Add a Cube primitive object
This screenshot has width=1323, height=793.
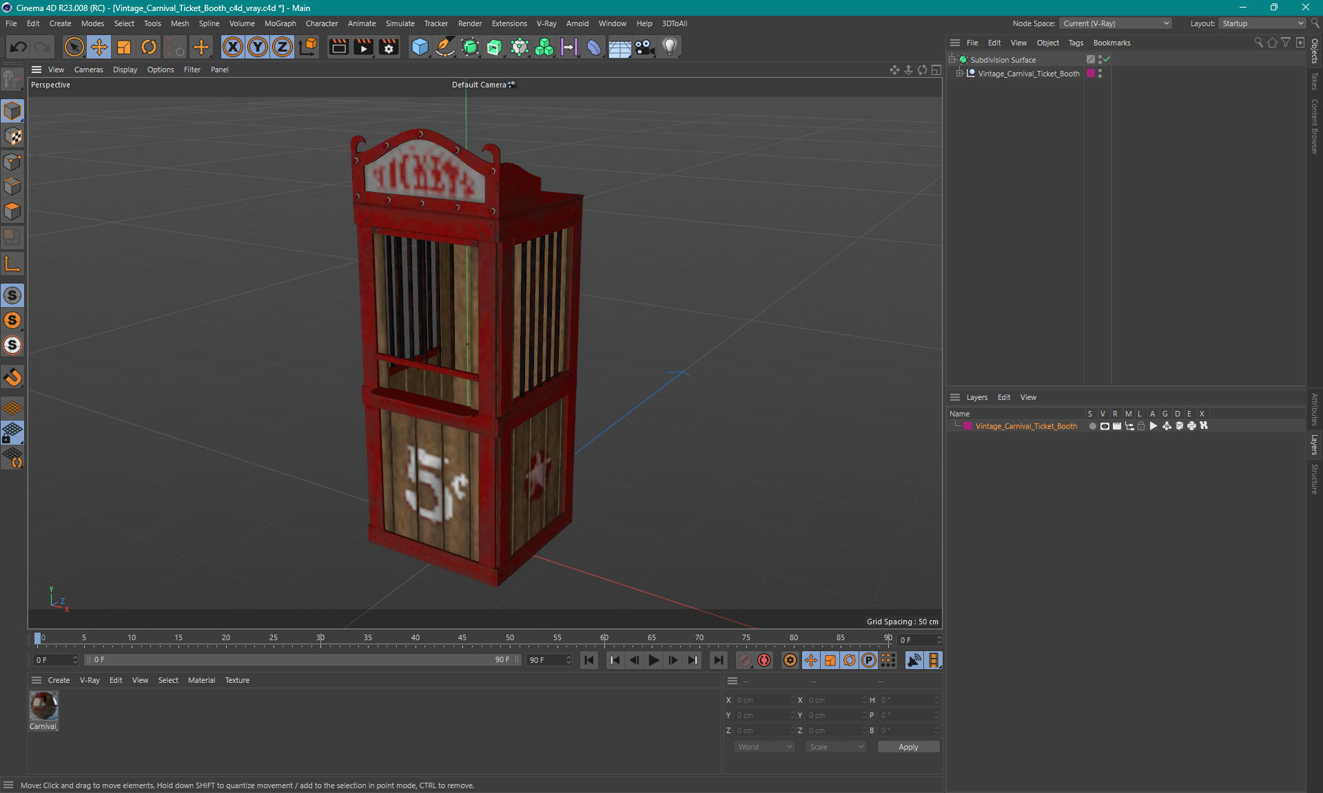[420, 47]
